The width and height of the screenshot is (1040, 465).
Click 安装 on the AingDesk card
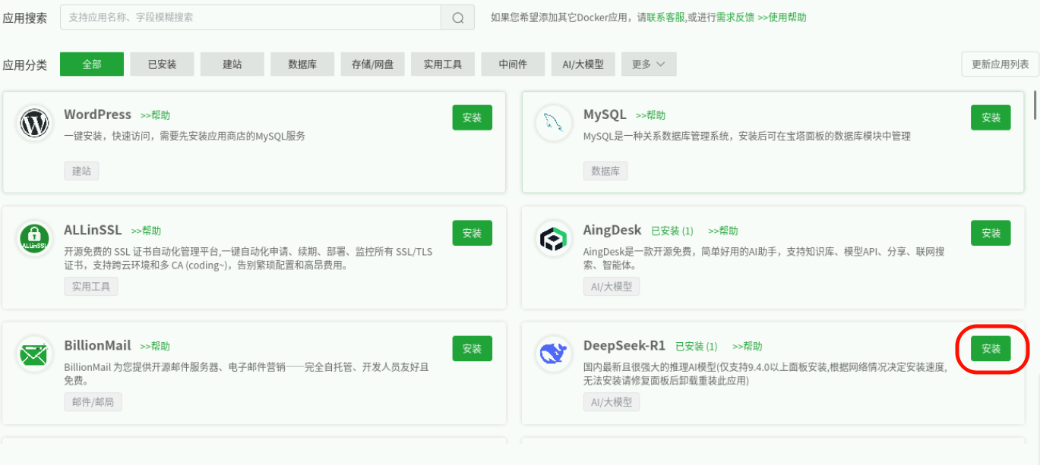(x=991, y=233)
